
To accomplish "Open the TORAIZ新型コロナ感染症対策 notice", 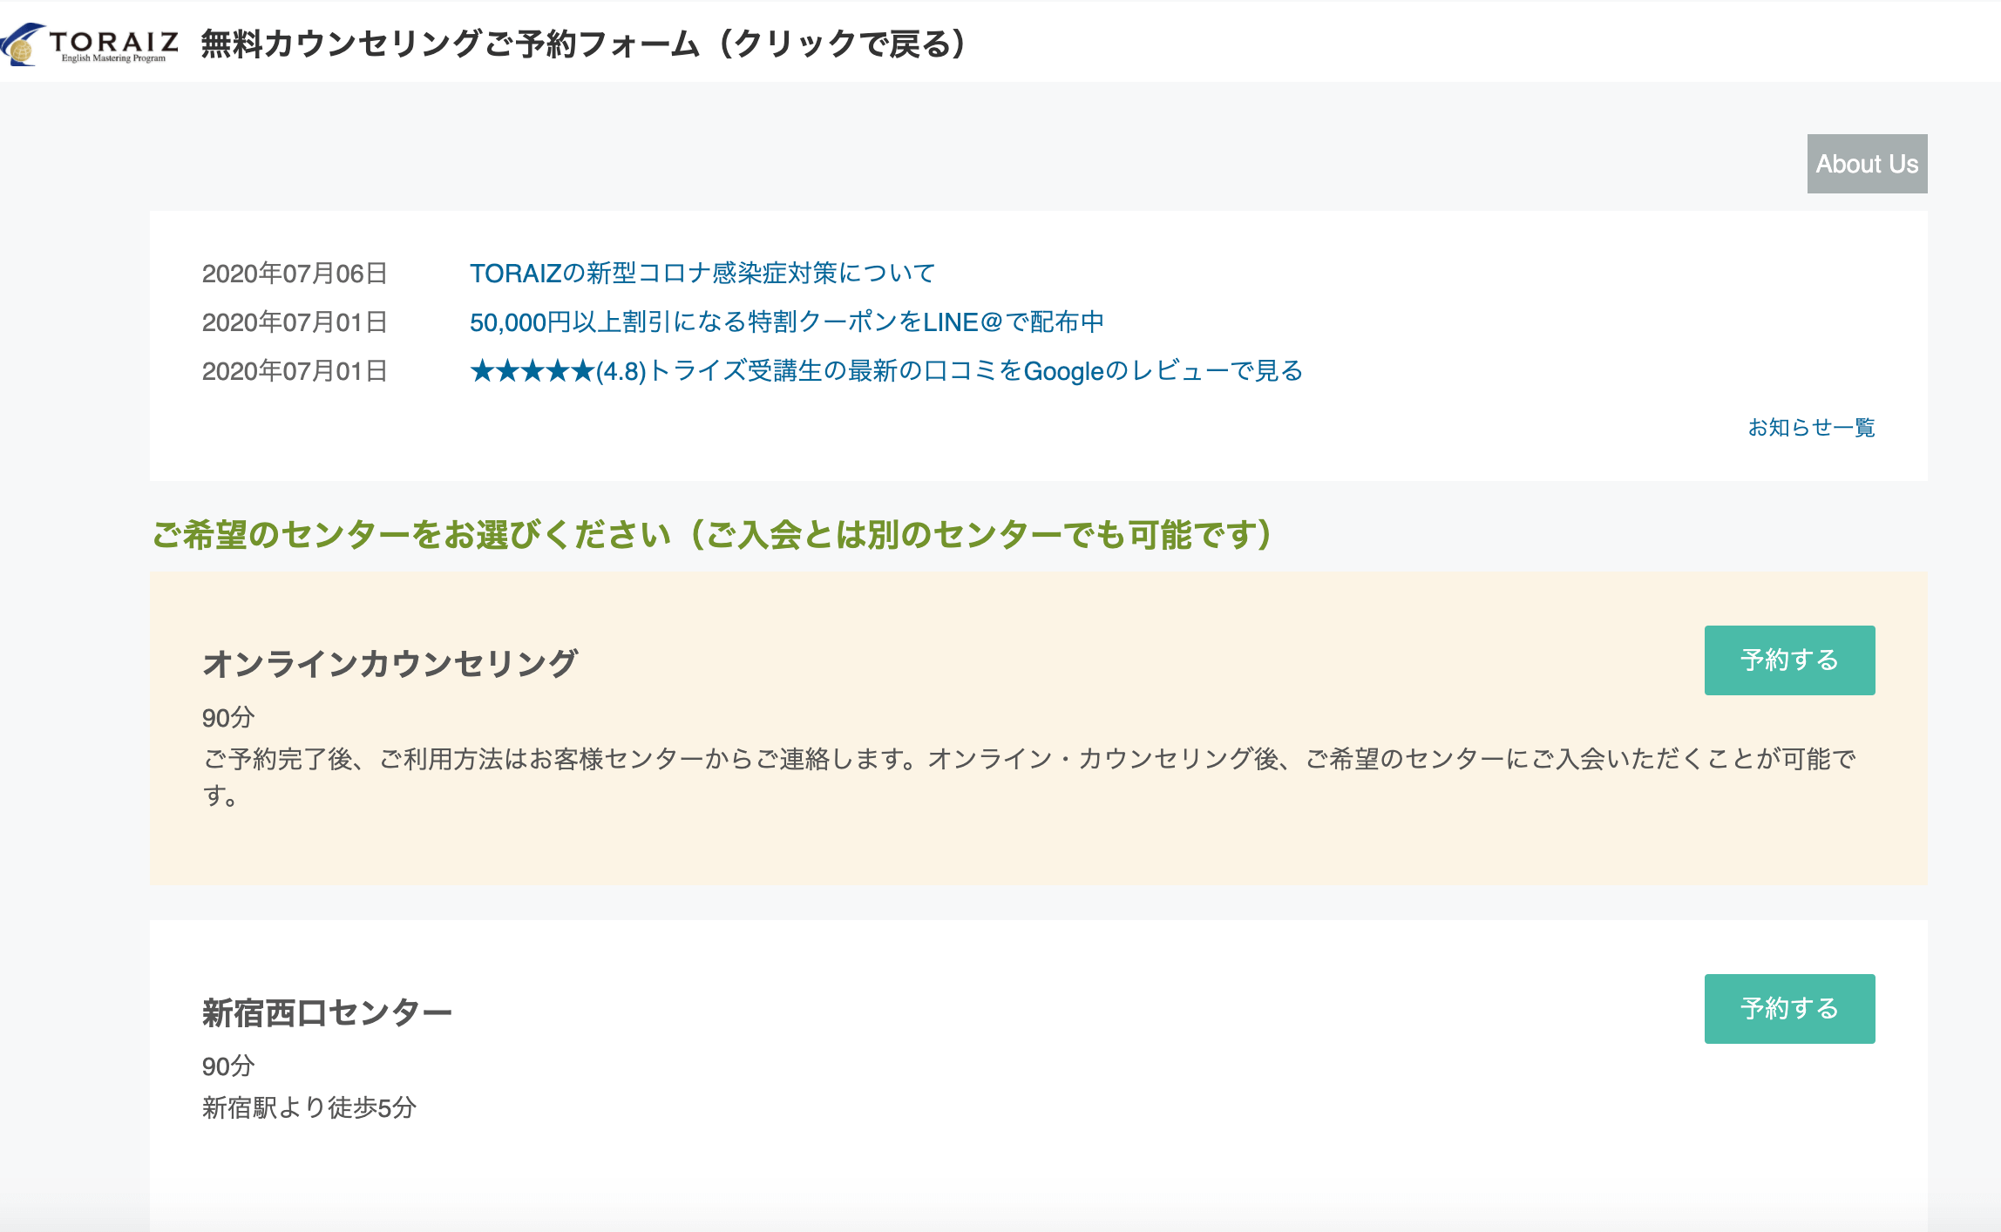I will click(702, 274).
